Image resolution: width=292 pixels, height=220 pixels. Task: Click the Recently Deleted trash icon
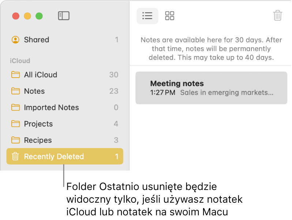coord(15,157)
